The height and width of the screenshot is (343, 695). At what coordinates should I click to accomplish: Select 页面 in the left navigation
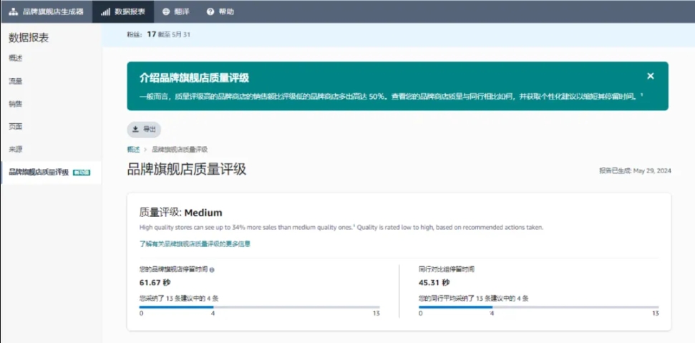16,127
